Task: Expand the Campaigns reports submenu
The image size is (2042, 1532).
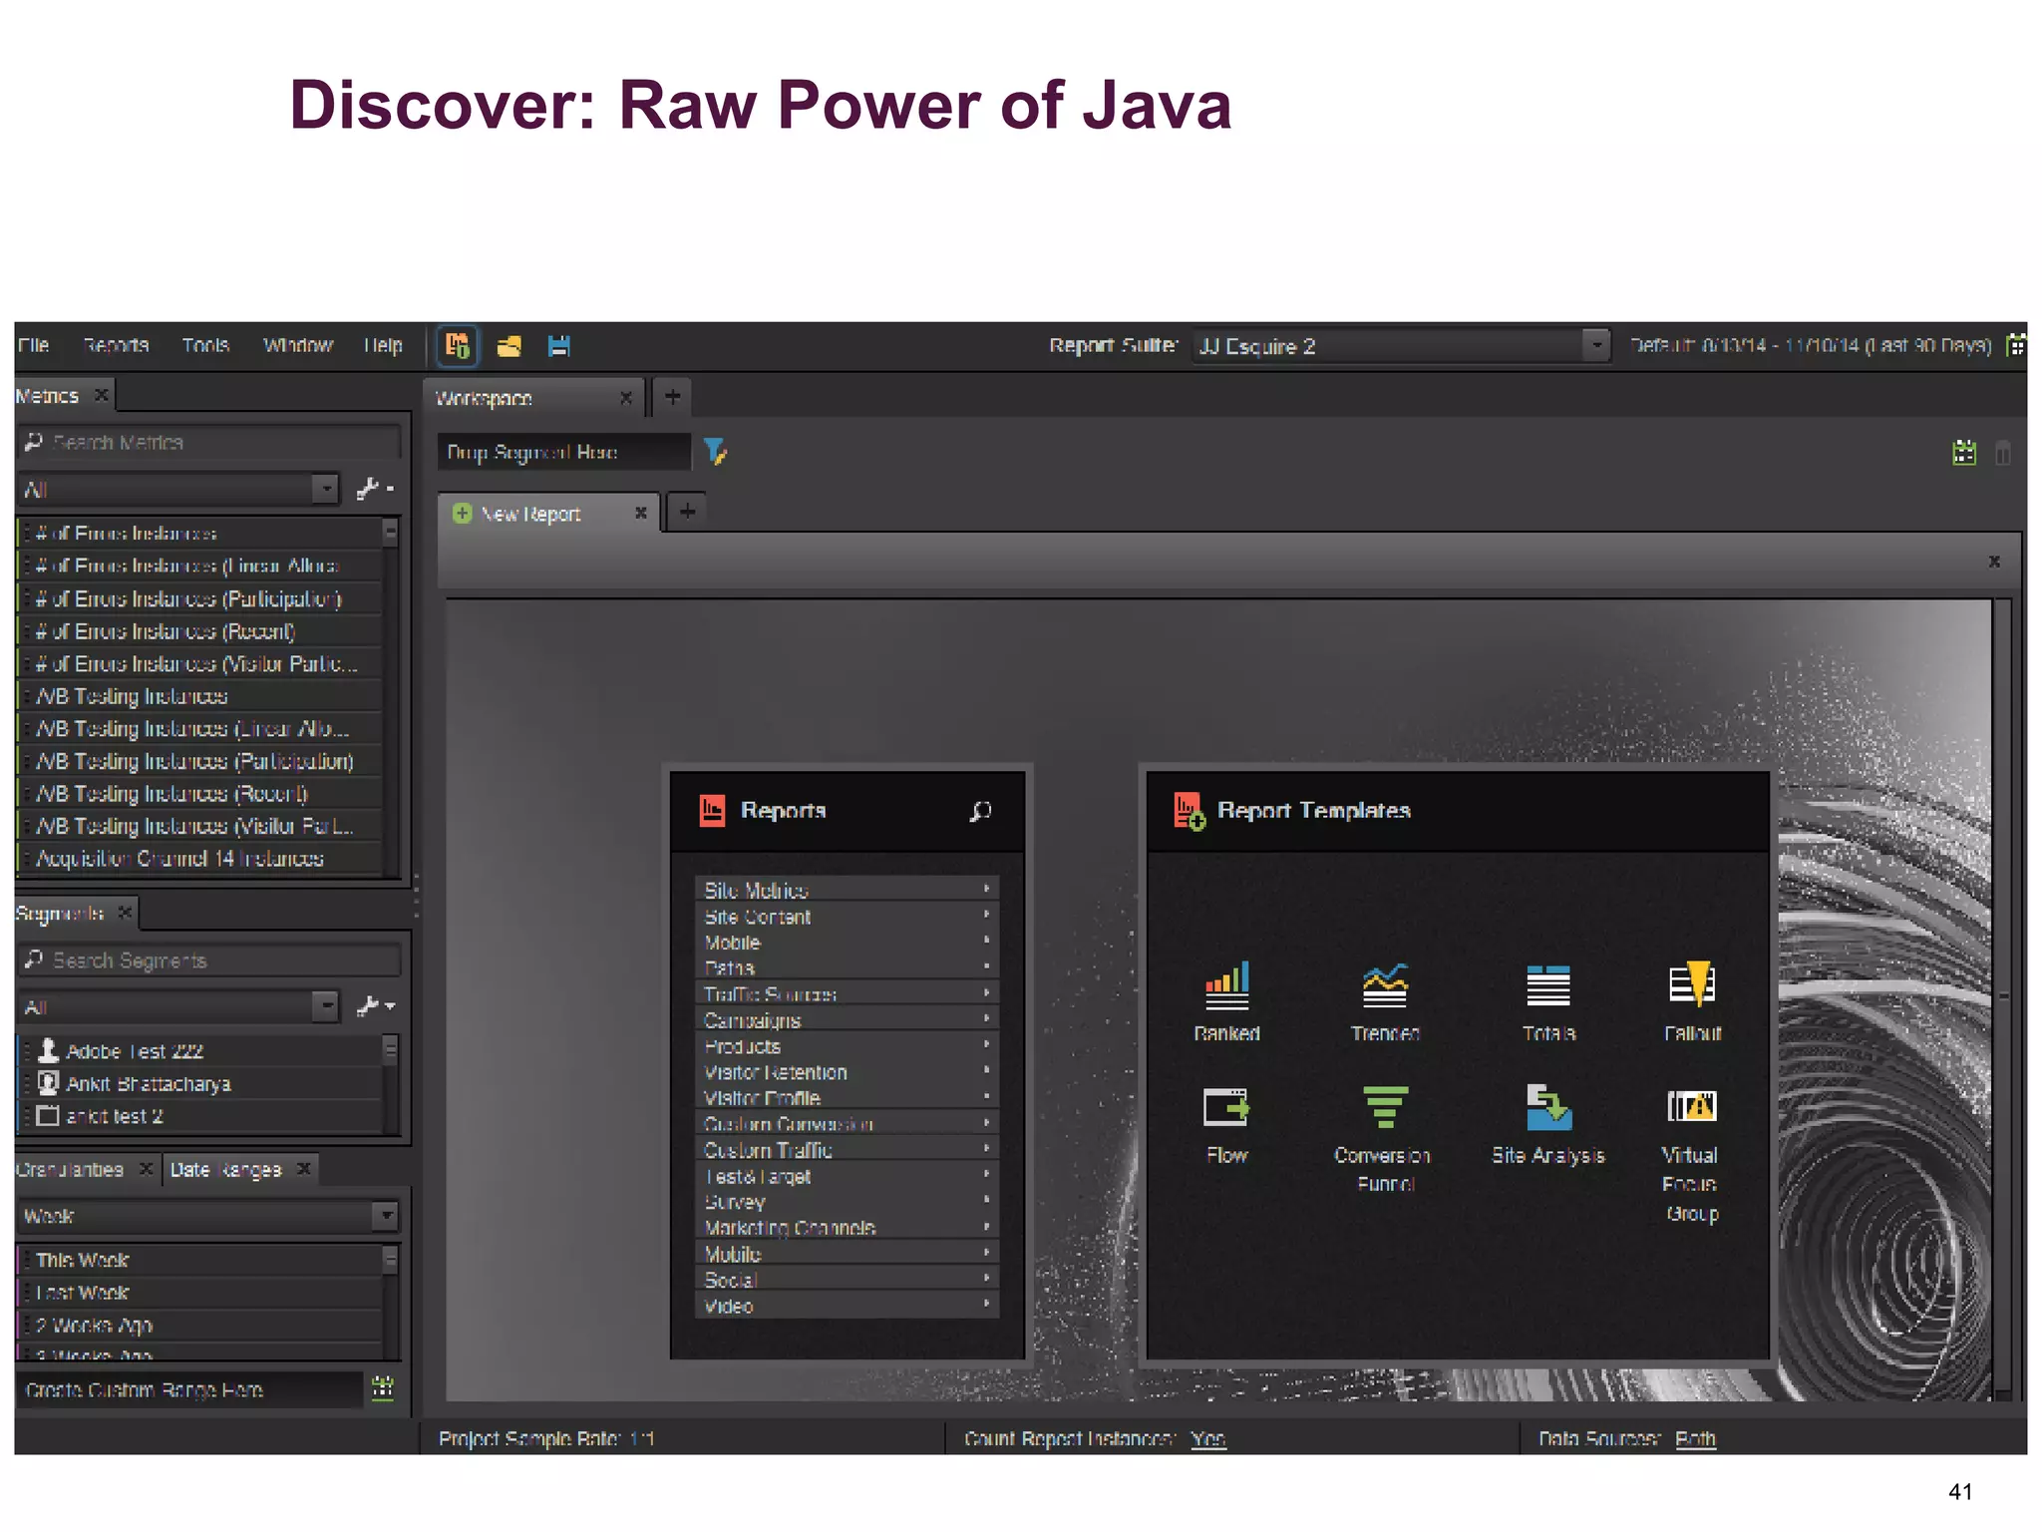Action: point(848,1019)
